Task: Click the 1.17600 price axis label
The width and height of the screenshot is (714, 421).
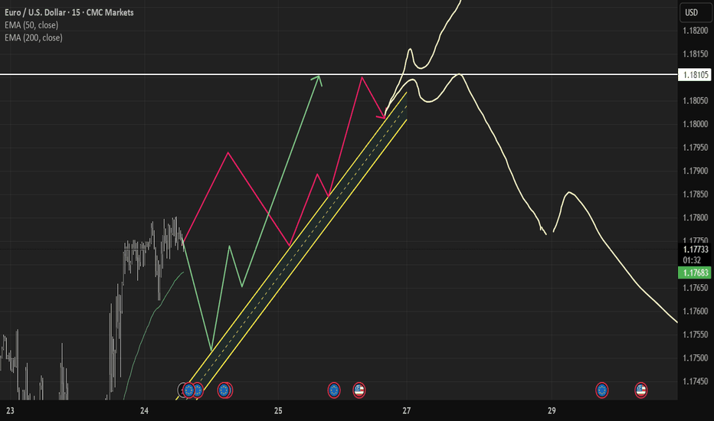Action: [696, 312]
